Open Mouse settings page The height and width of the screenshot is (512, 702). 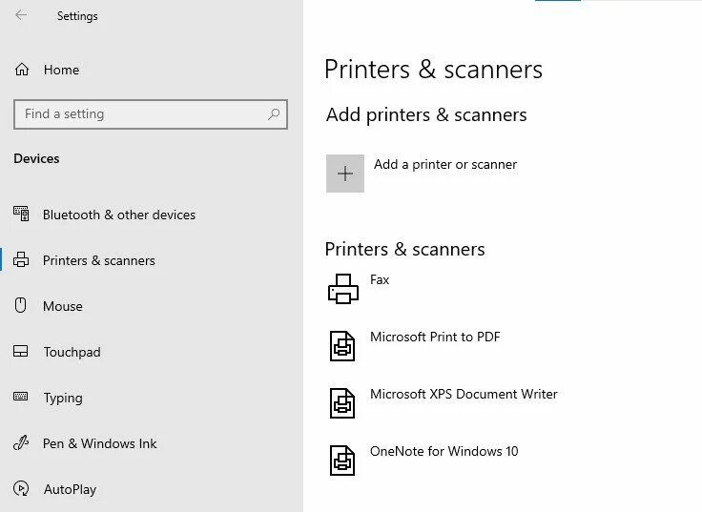click(63, 306)
